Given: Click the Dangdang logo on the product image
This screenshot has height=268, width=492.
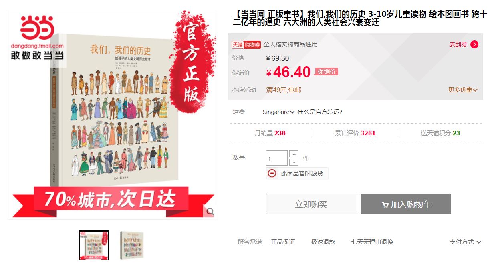Looking at the screenshot, I should tap(37, 38).
